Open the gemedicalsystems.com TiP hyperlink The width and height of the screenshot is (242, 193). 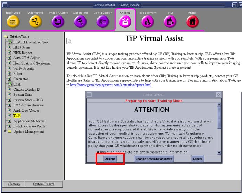click(111, 85)
